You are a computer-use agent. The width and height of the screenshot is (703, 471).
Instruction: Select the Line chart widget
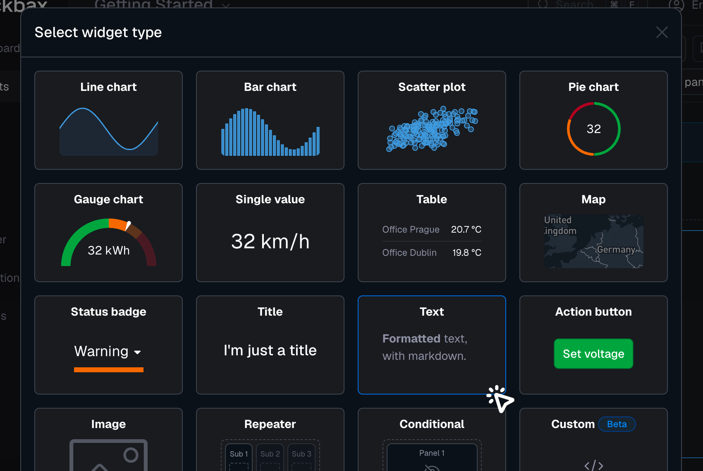click(108, 120)
